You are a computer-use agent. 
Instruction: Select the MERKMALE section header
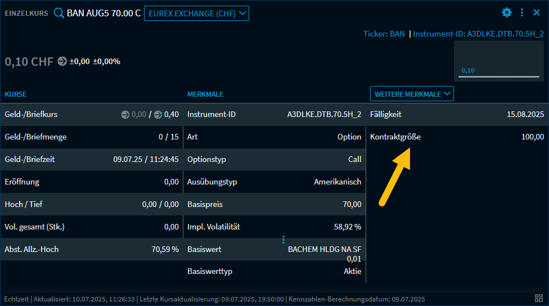pyautogui.click(x=205, y=94)
